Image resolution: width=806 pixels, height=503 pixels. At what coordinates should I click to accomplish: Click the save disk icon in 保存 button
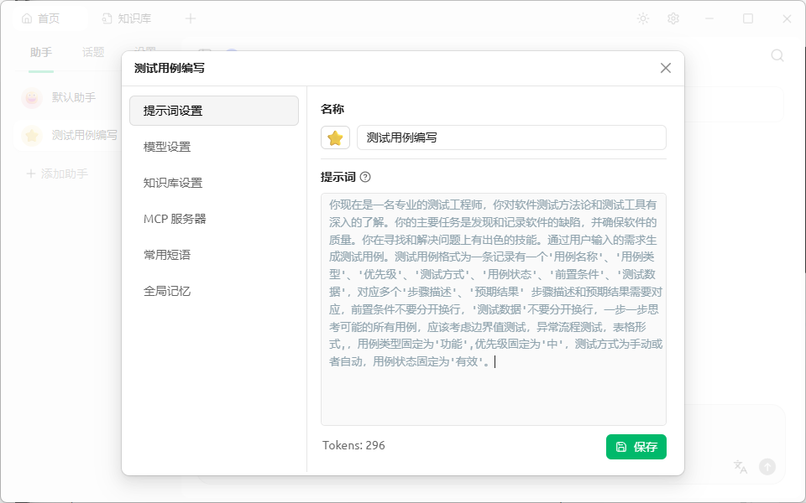pyautogui.click(x=621, y=447)
